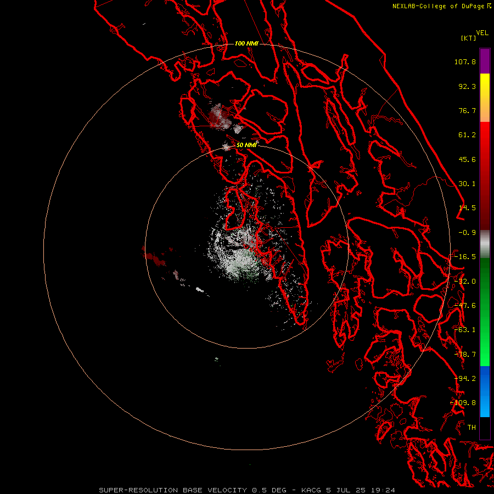Image resolution: width=494 pixels, height=494 pixels.
Task: Click the -109.8 velocity scale value
Action: click(463, 403)
